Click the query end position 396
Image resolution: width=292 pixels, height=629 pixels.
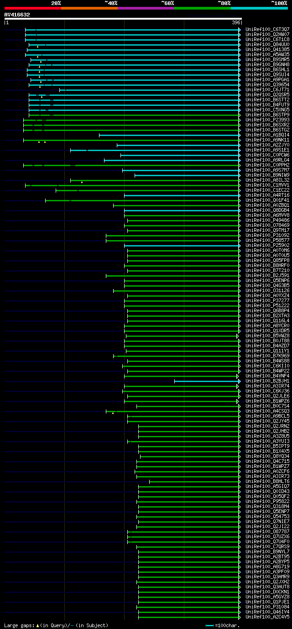click(x=236, y=22)
